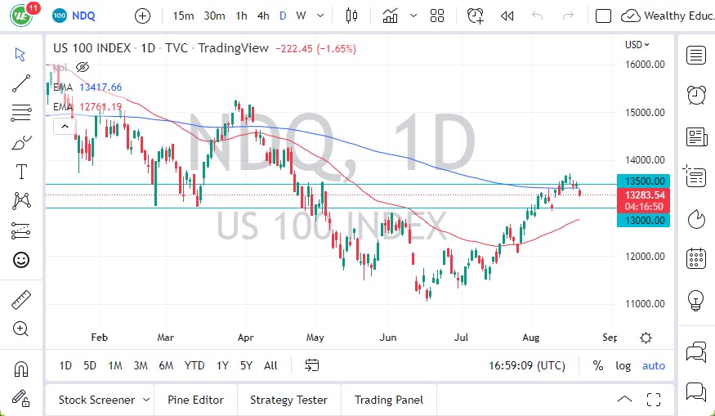Select the cursor arrow tool
The width and height of the screenshot is (715, 416).
point(21,54)
